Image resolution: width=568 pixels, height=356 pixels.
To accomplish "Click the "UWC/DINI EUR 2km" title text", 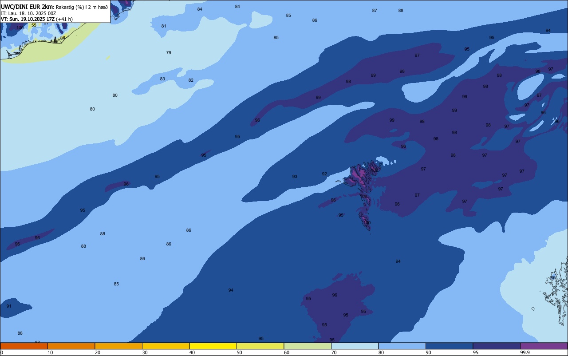I will (x=27, y=7).
